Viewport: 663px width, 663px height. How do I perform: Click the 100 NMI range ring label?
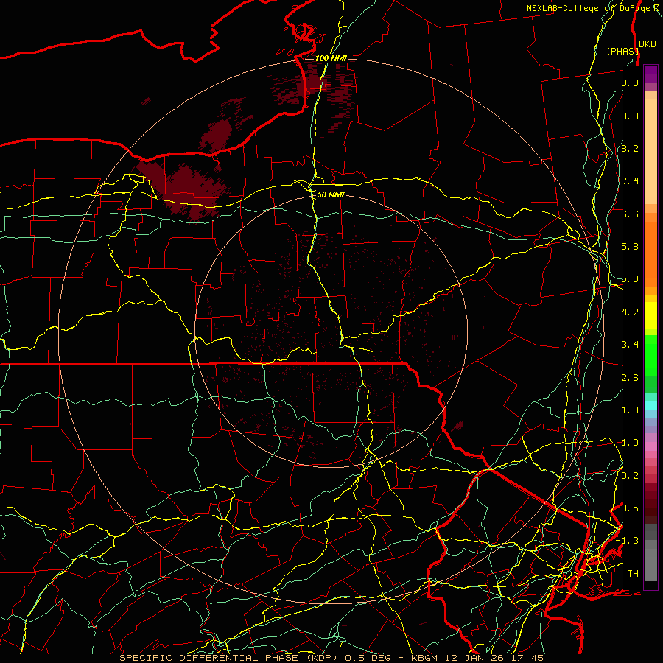tap(331, 58)
